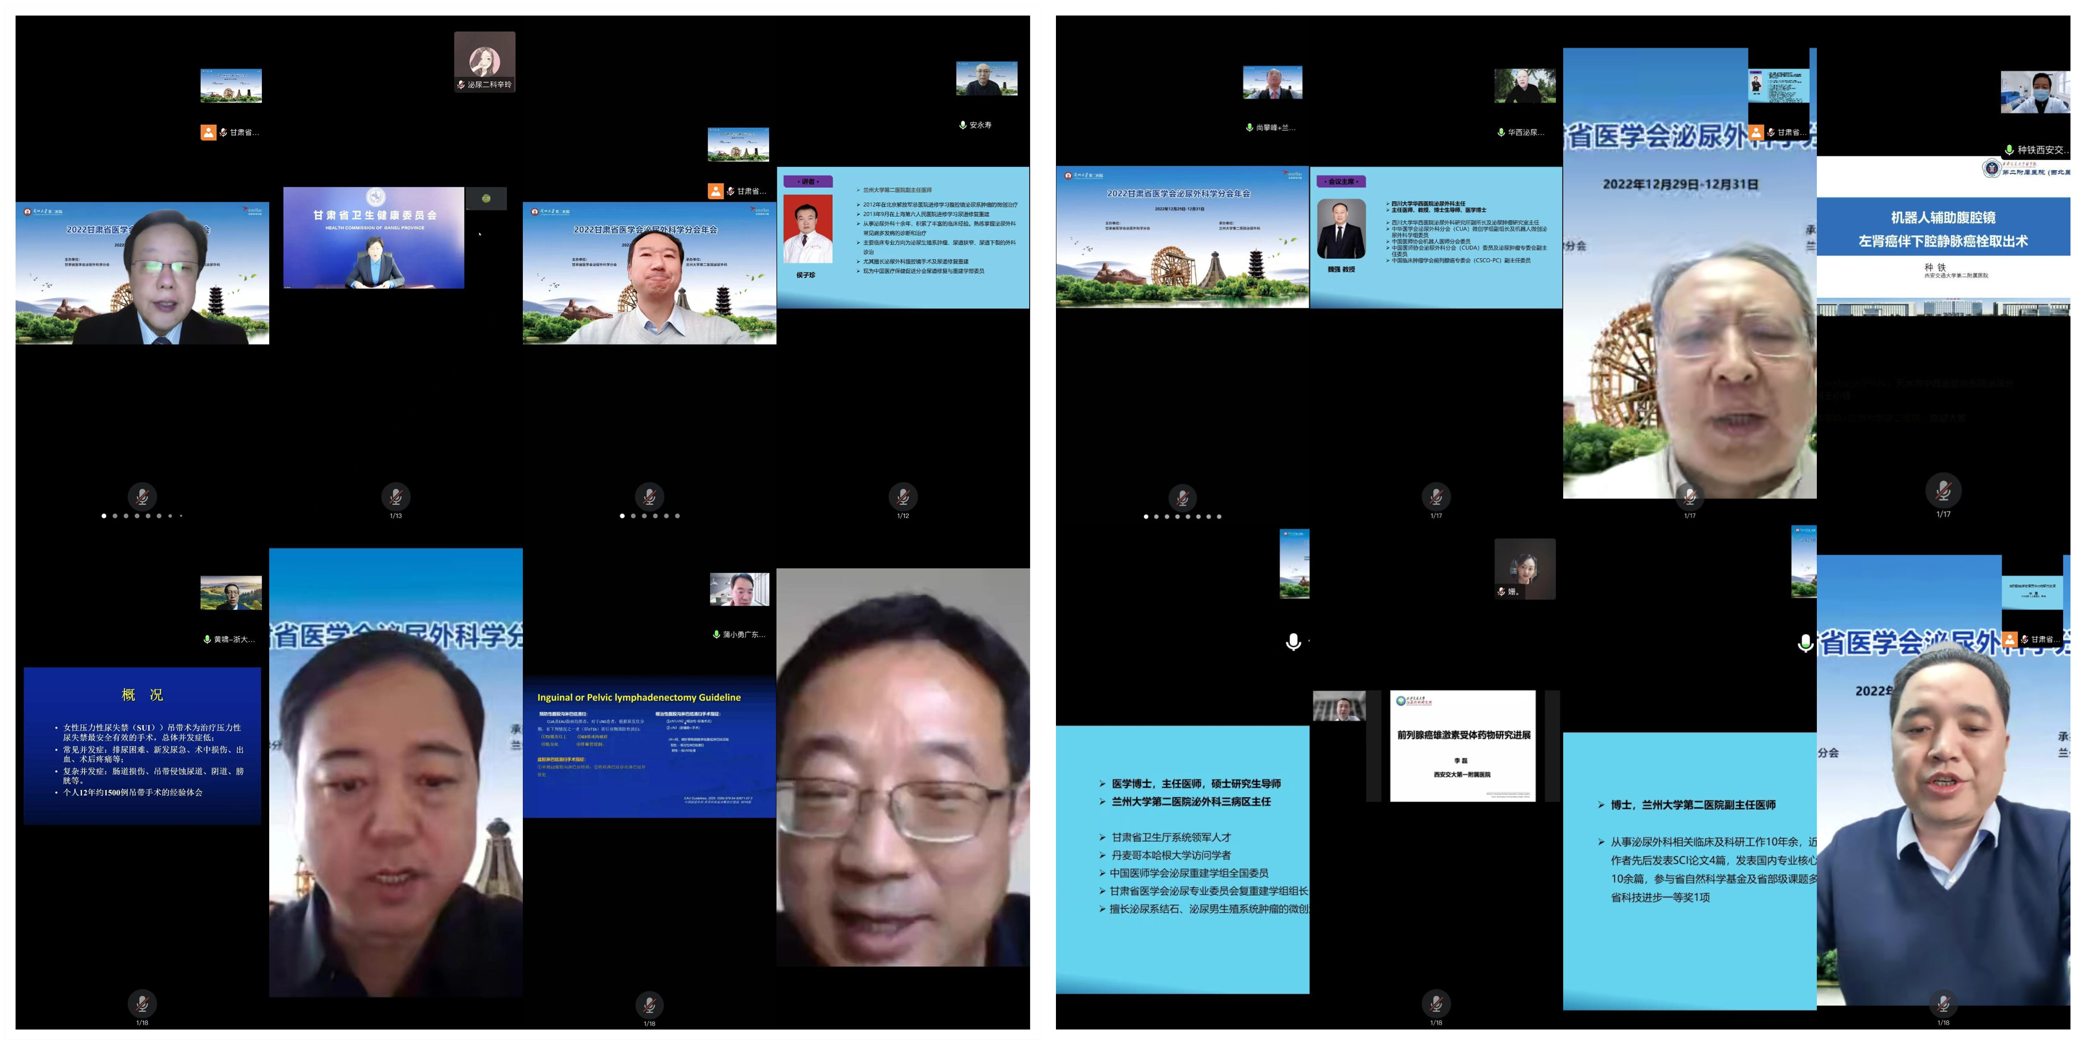This screenshot has height=1045, width=2086.
Task: Click the green mic icon beside 华西泌尿
Action: click(x=1501, y=132)
